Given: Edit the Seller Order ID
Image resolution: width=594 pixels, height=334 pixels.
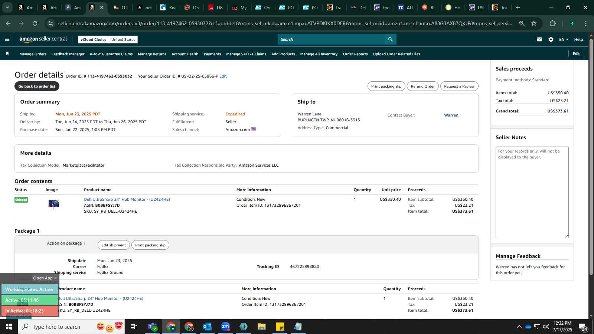Looking at the screenshot, I should [223, 76].
